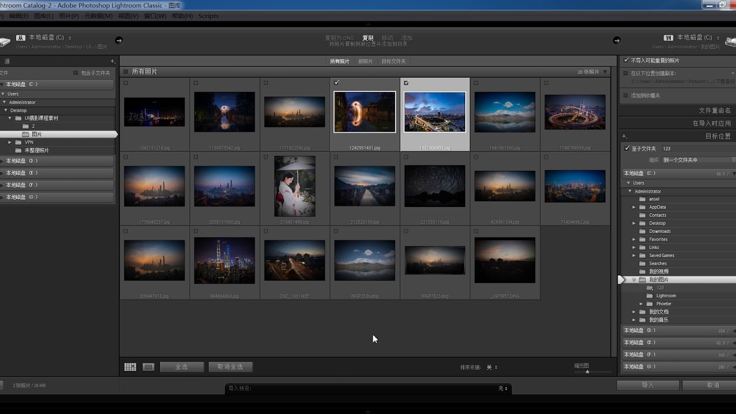Open the 照片 menu
The height and width of the screenshot is (414, 736).
pyautogui.click(x=69, y=16)
